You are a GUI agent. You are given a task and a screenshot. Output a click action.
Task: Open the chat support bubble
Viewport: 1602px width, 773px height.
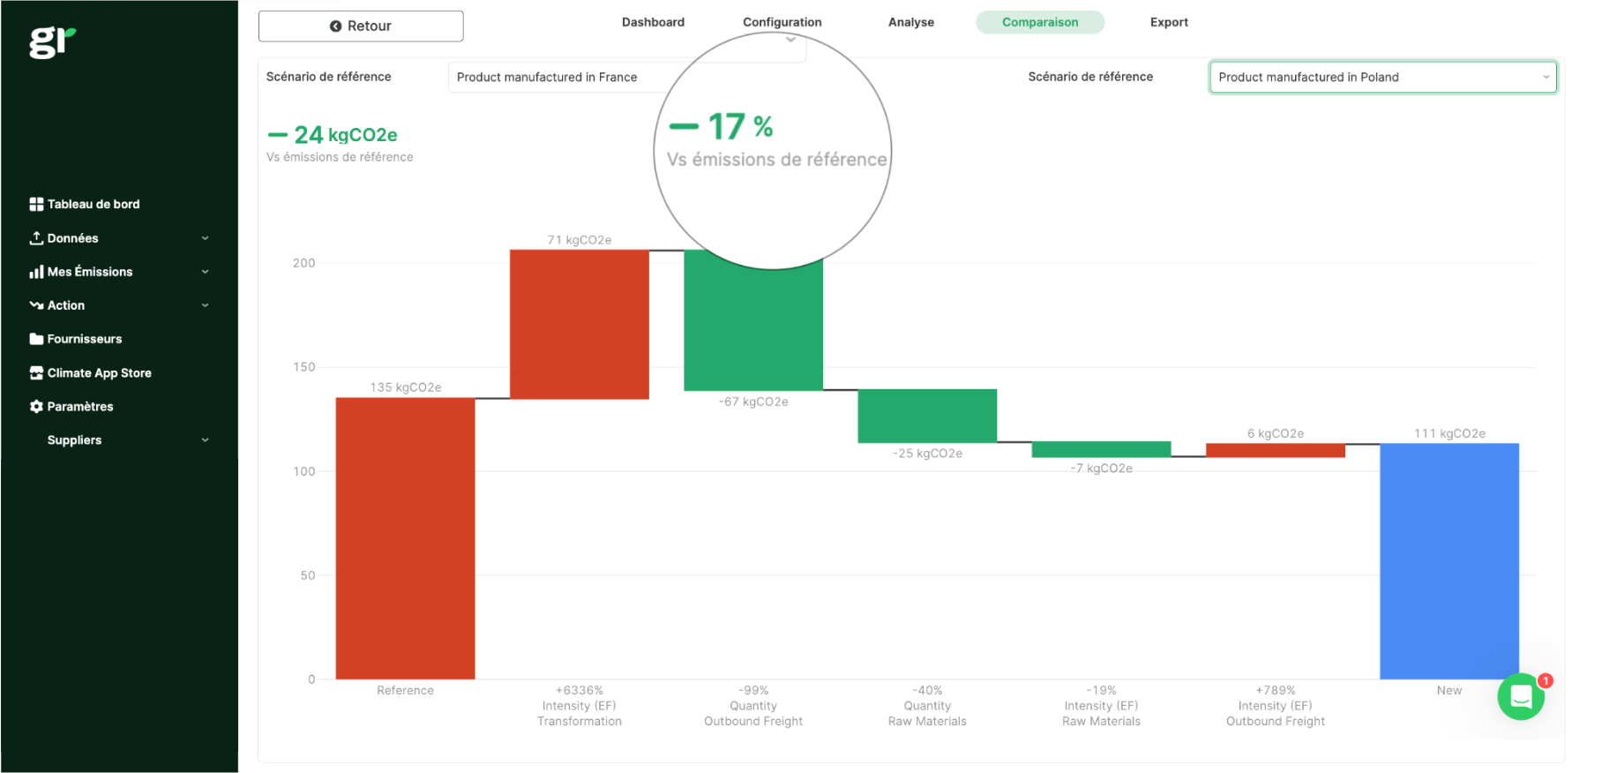pos(1521,697)
